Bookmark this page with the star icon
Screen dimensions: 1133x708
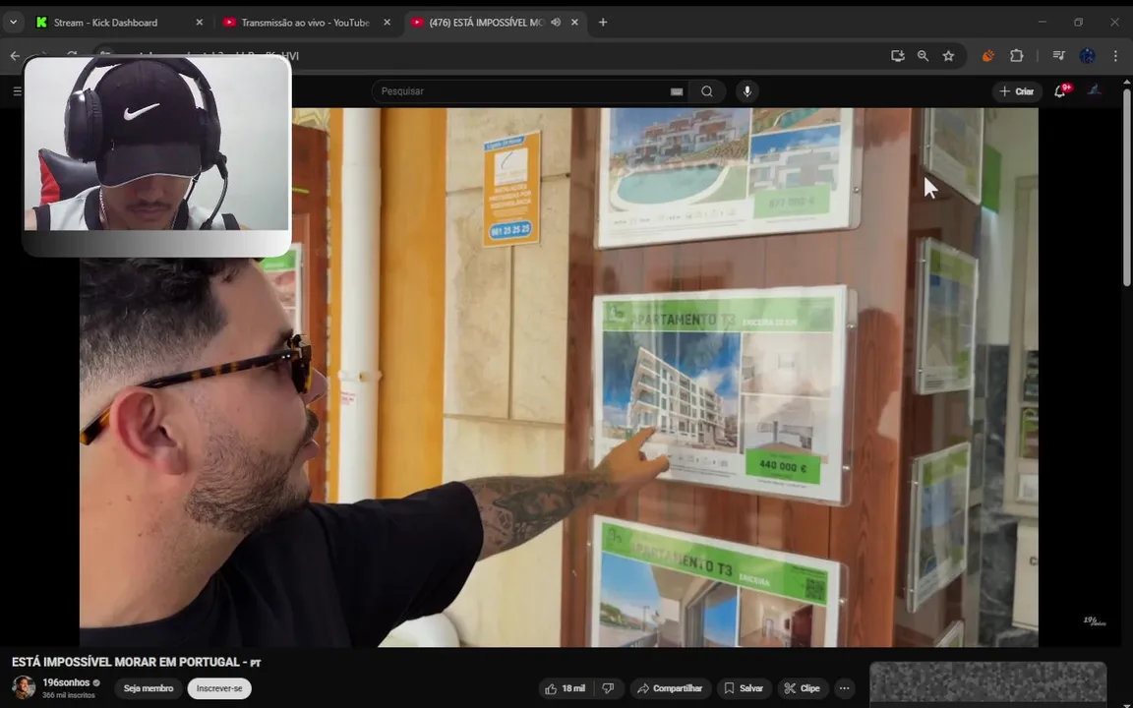tap(948, 56)
